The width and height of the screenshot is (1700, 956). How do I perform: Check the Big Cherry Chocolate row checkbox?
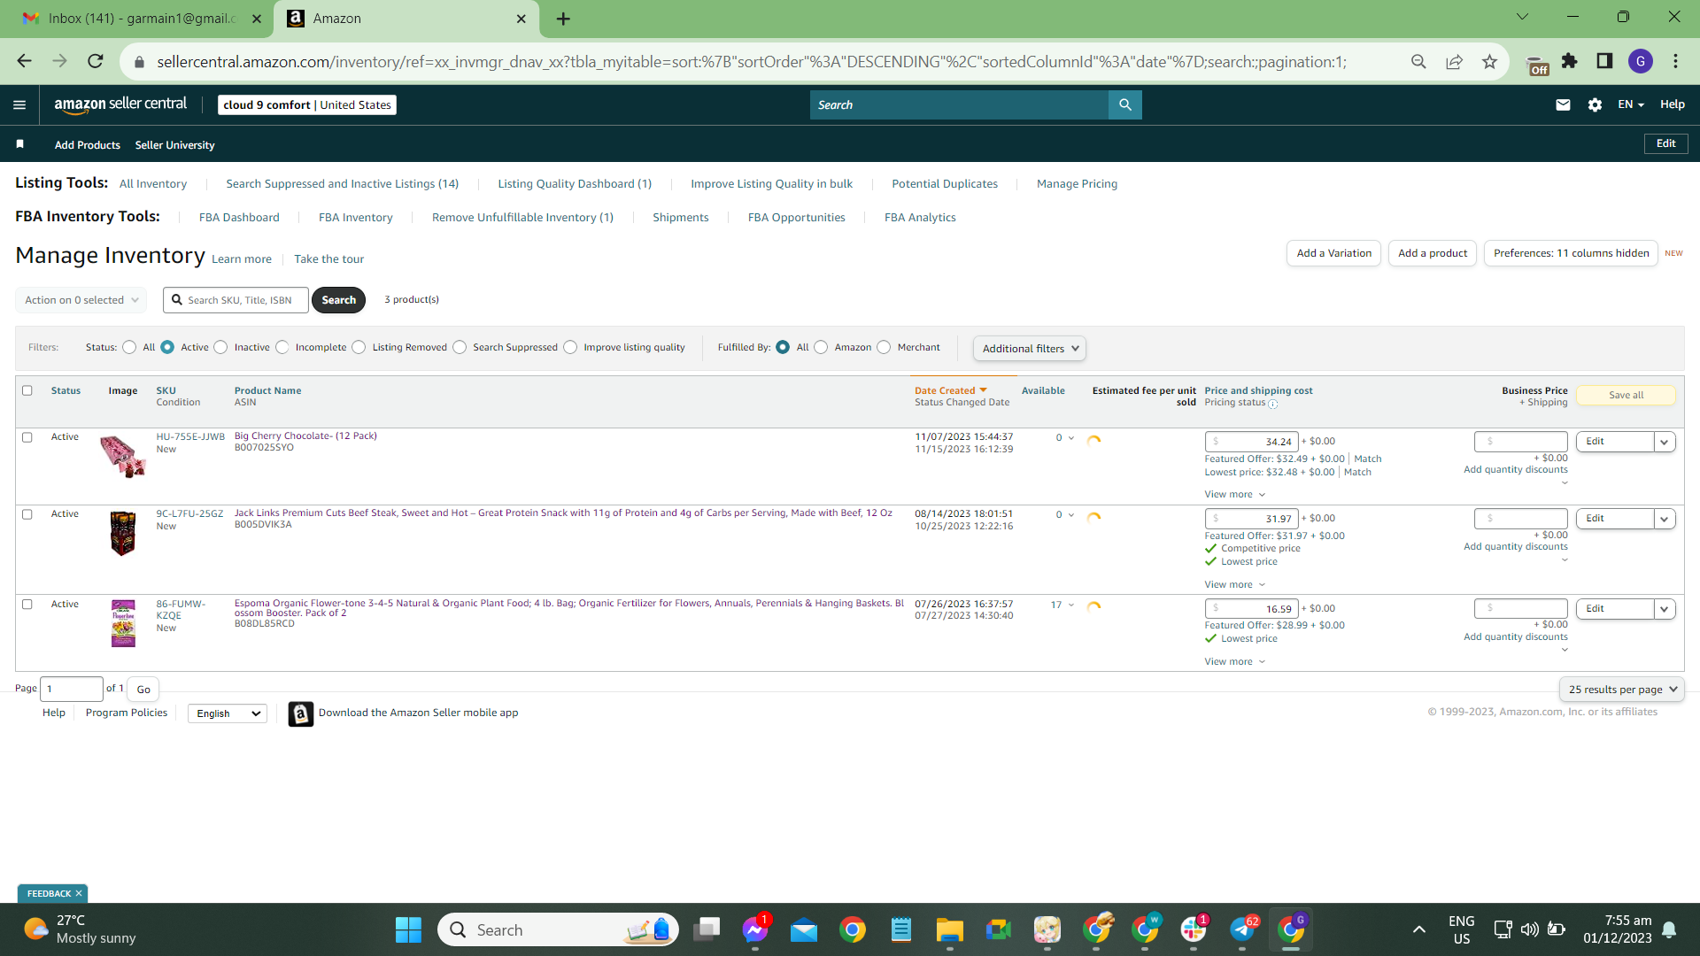[27, 437]
